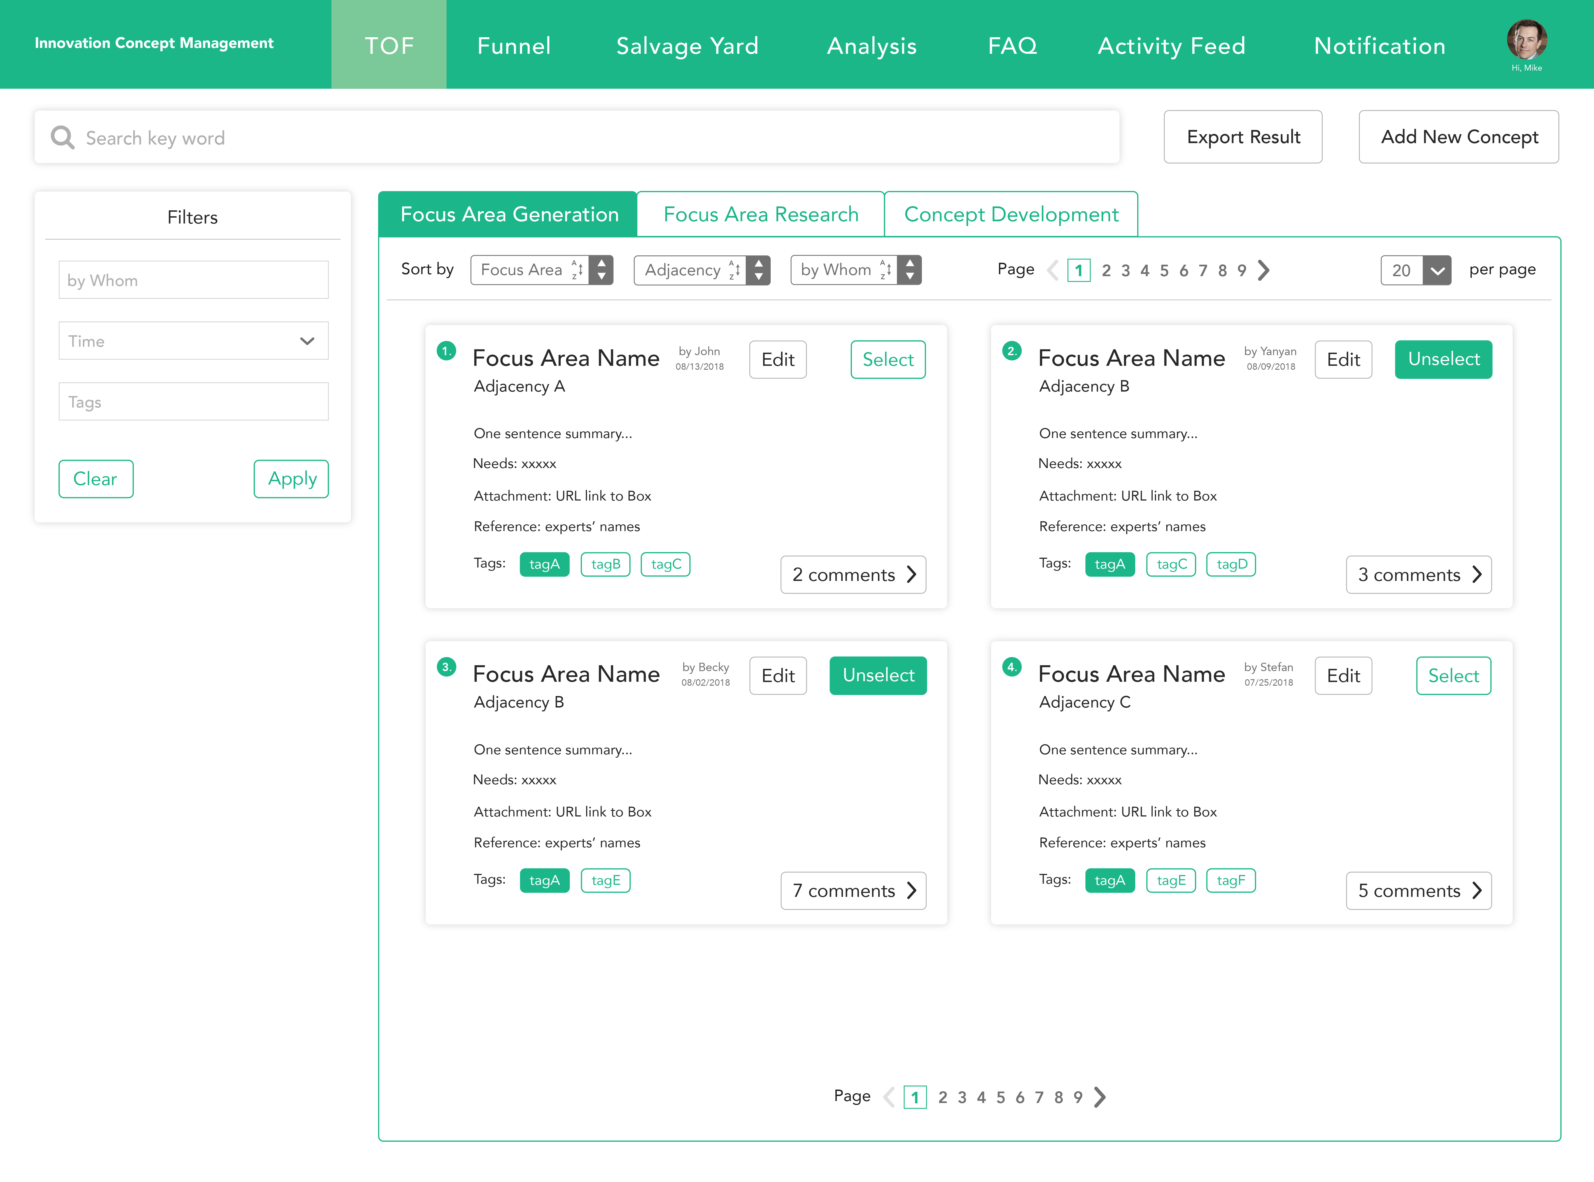Unselect concept card 2 using Unselect button
Viewport: 1594px width, 1182px height.
pyautogui.click(x=1444, y=359)
